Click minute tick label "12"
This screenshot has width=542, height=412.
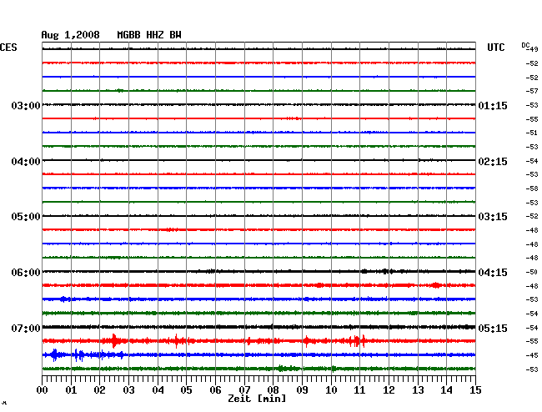click(x=389, y=389)
